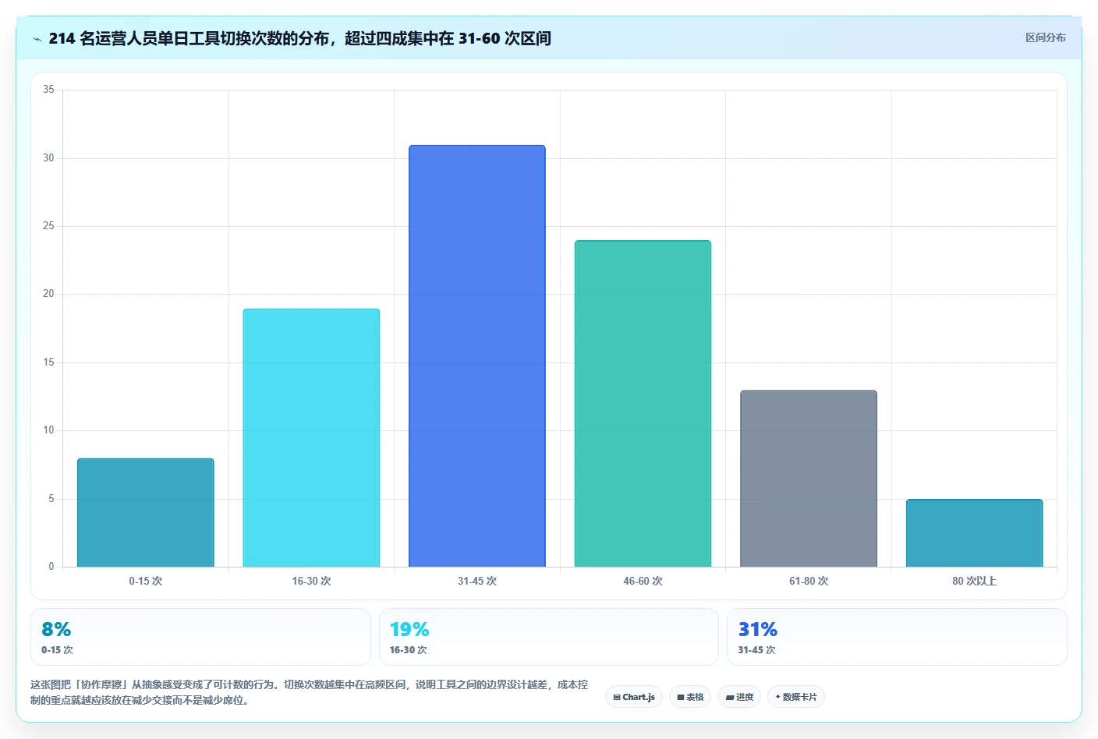1098x739 pixels.
Task: Click the 0-15 次 bar in the chart
Action: click(145, 512)
